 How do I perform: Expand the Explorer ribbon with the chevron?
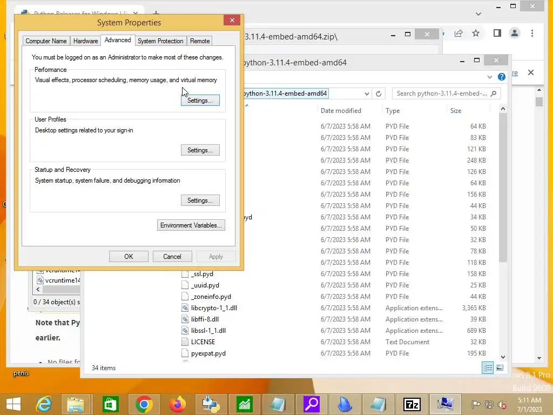pos(489,77)
